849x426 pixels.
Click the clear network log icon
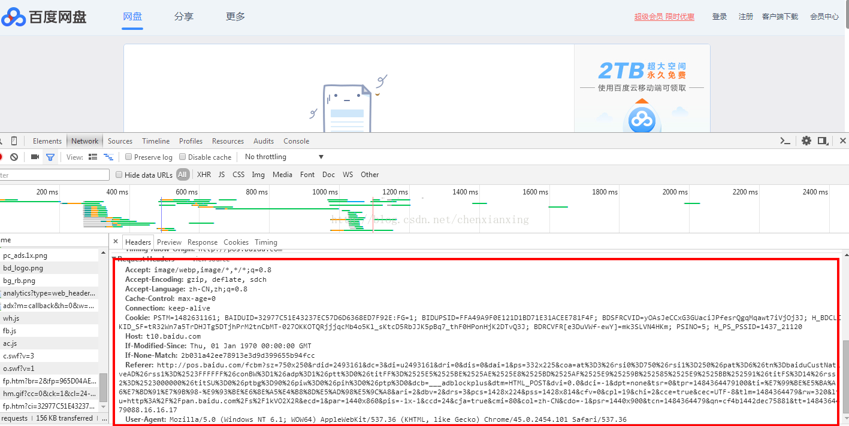pyautogui.click(x=14, y=157)
